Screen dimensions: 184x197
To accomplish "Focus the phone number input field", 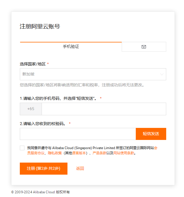I will click(x=104, y=109).
